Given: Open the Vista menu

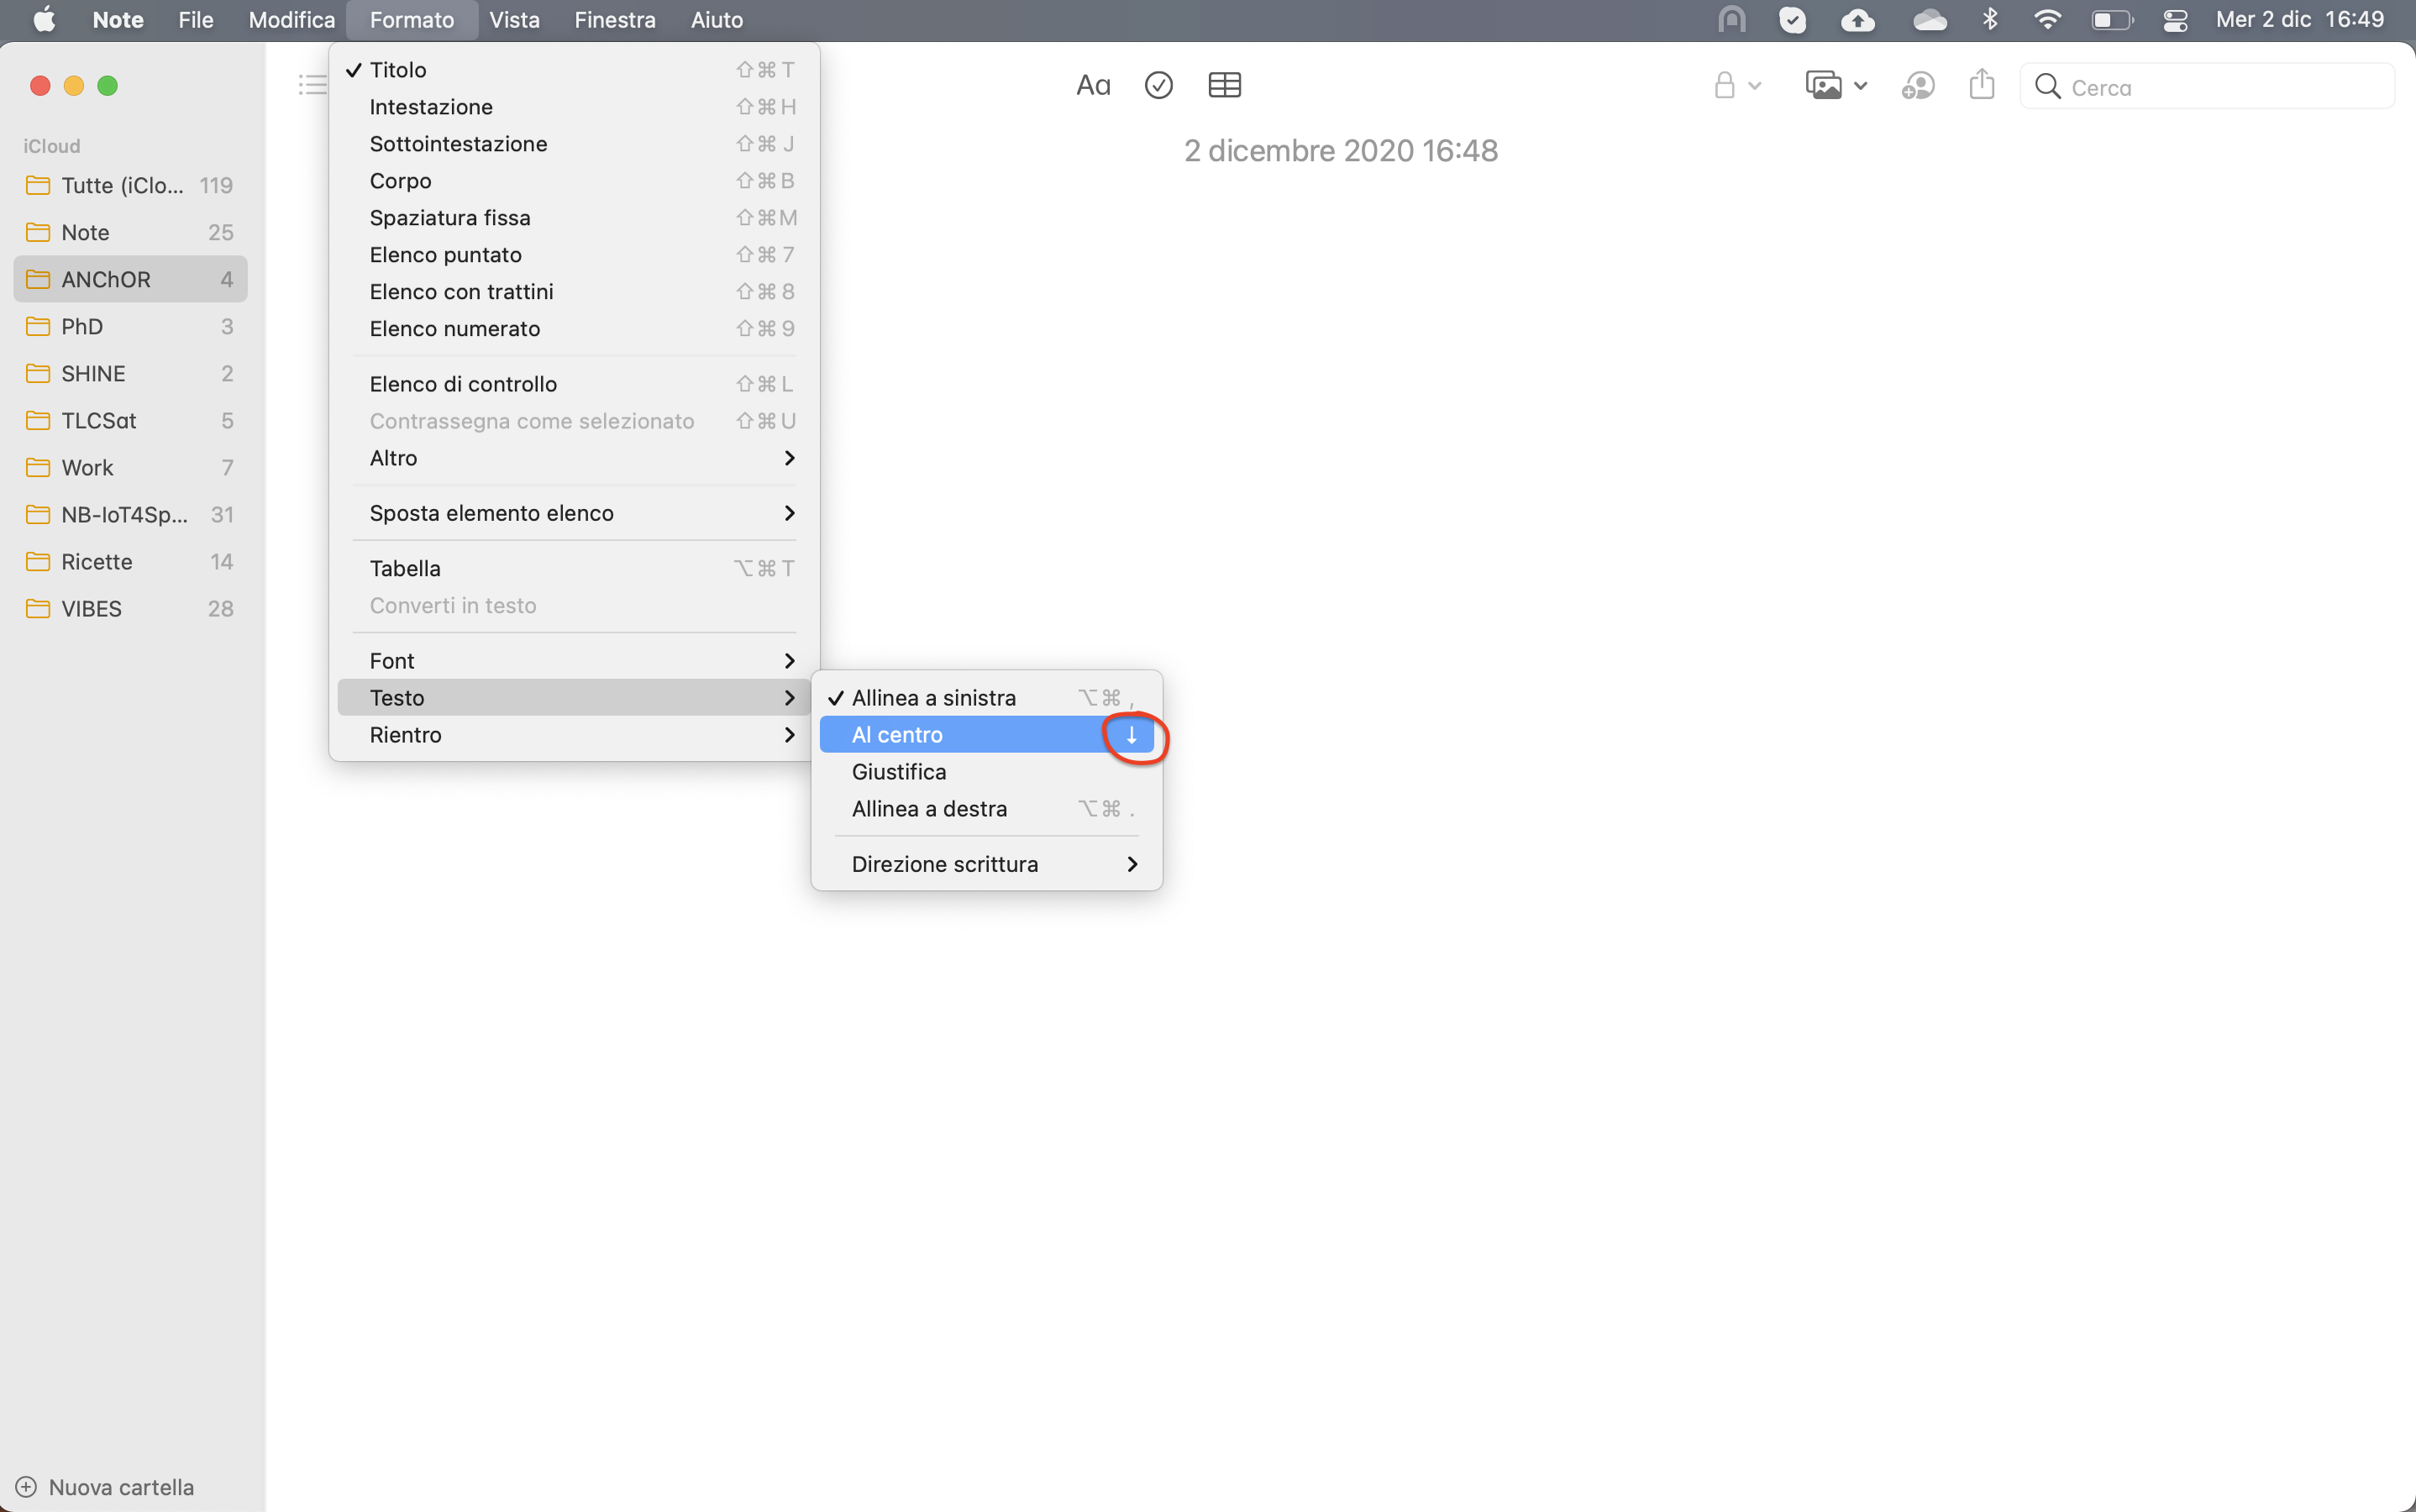Looking at the screenshot, I should tap(514, 20).
